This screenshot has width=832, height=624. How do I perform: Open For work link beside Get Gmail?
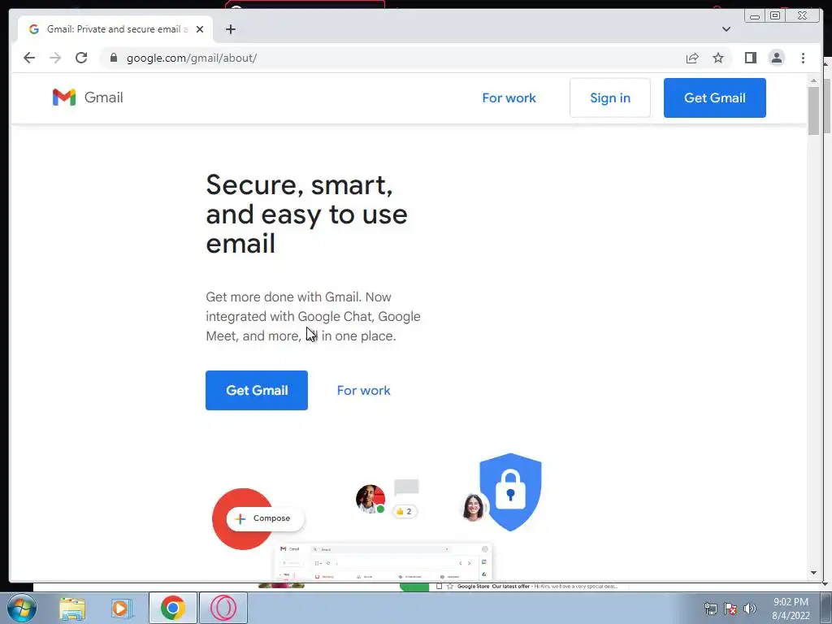pos(363,391)
